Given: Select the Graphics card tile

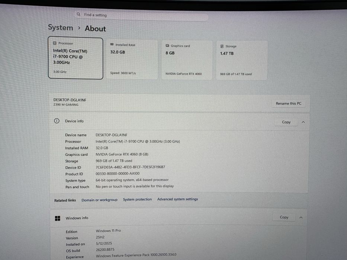Looking at the screenshot, I should 187,60.
